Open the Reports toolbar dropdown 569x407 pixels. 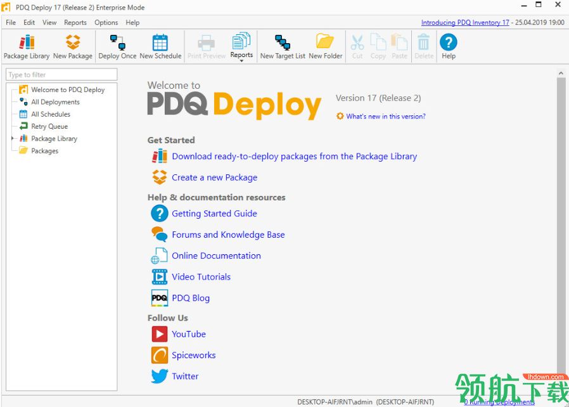tap(241, 47)
